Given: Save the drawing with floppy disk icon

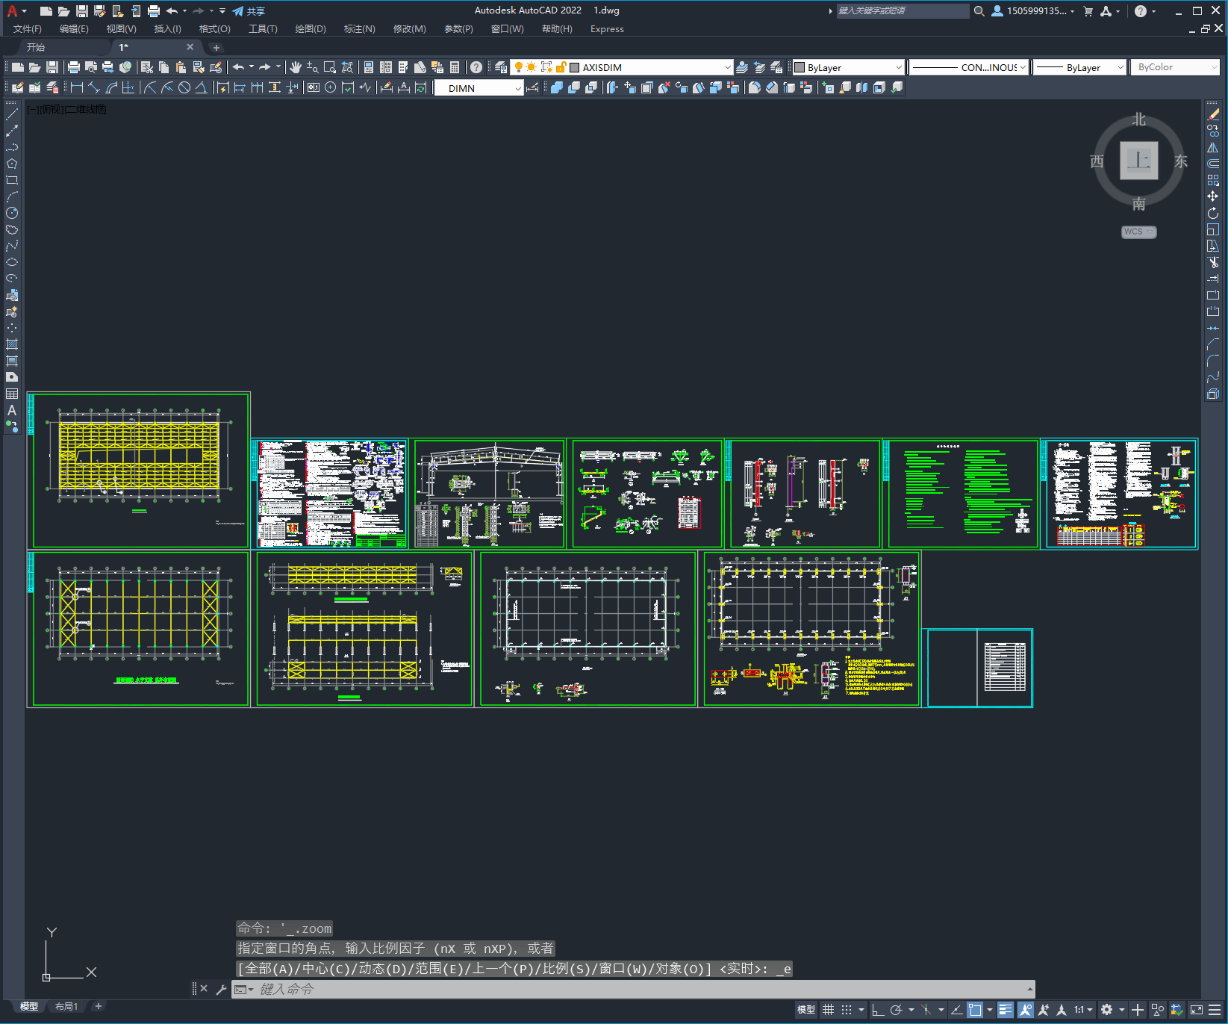Looking at the screenshot, I should point(52,67).
